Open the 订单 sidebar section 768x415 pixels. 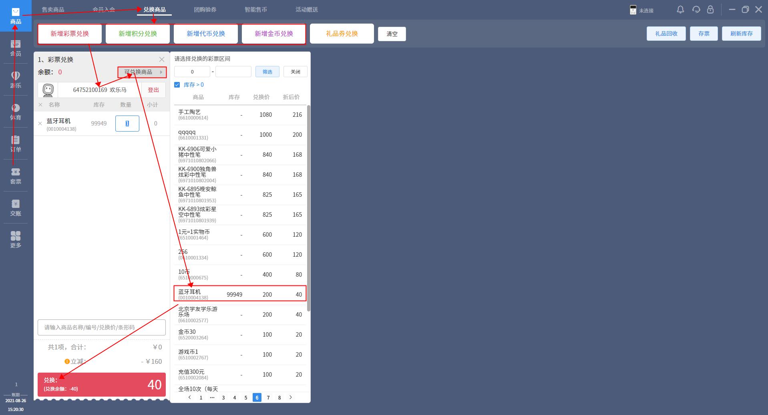coord(16,144)
